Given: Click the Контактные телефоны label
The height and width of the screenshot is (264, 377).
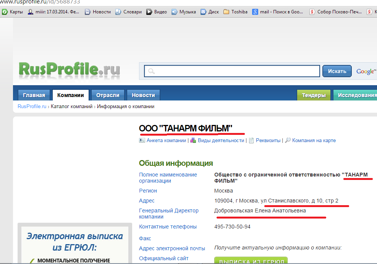Looking at the screenshot, I should point(168,227).
